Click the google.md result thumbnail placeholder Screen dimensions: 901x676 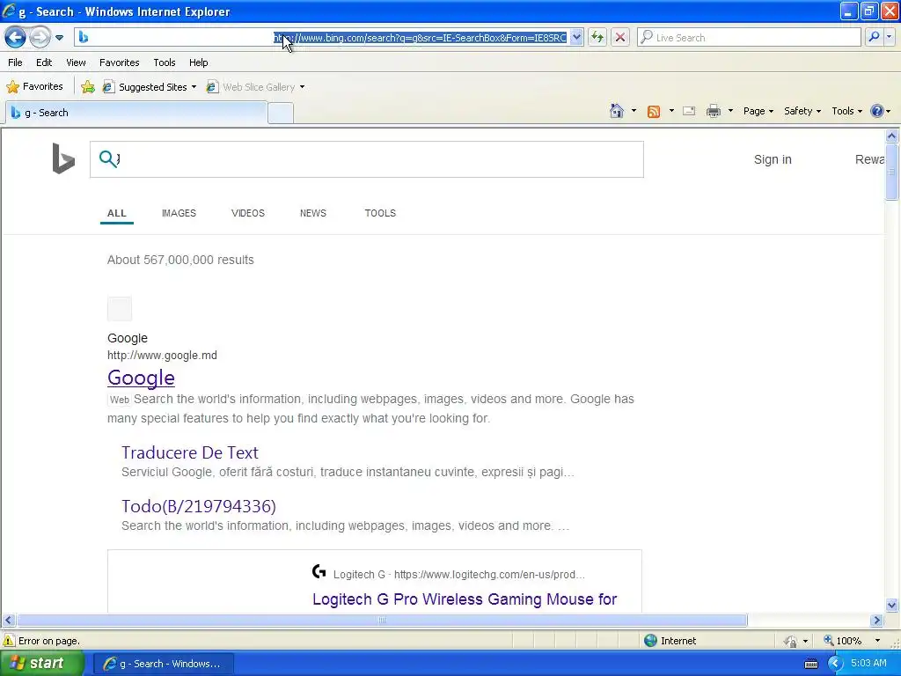coord(120,309)
